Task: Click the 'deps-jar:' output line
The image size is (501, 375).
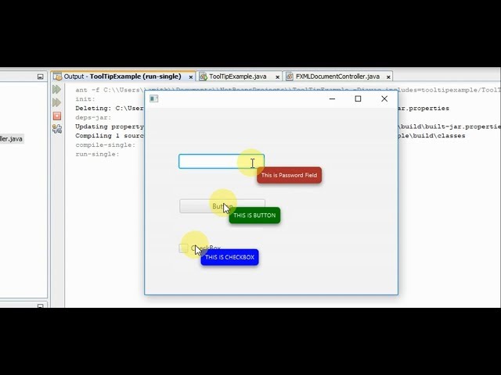Action: click(x=93, y=118)
